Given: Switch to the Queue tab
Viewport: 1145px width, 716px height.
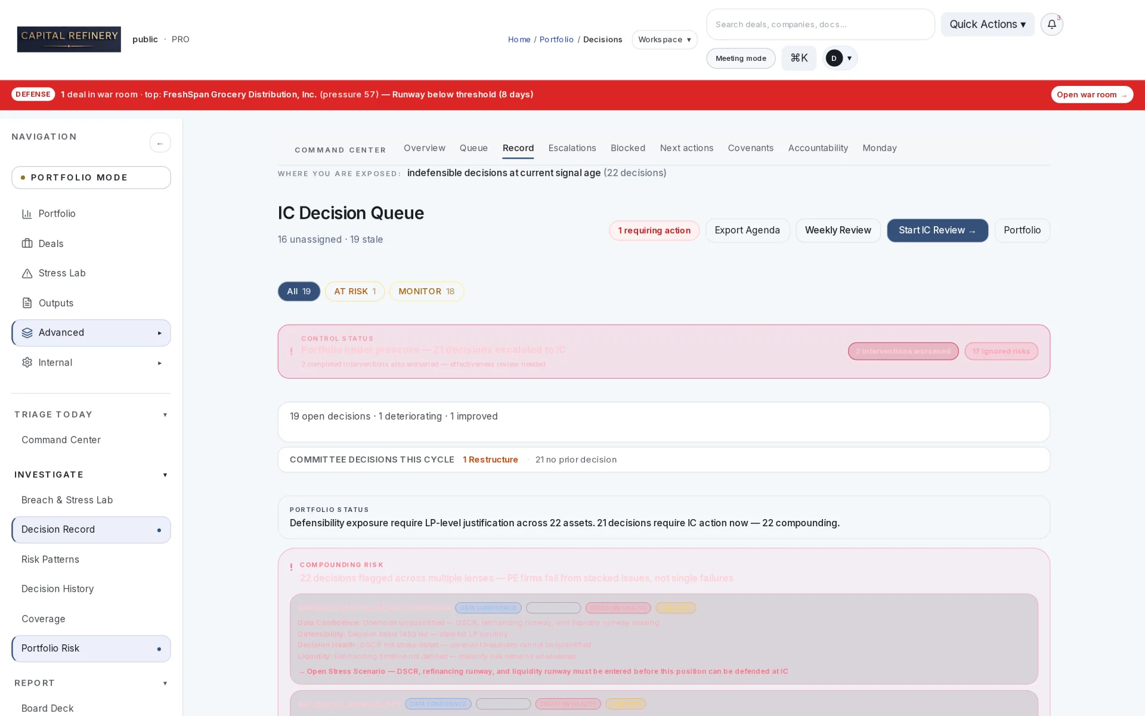Looking at the screenshot, I should click(x=474, y=148).
